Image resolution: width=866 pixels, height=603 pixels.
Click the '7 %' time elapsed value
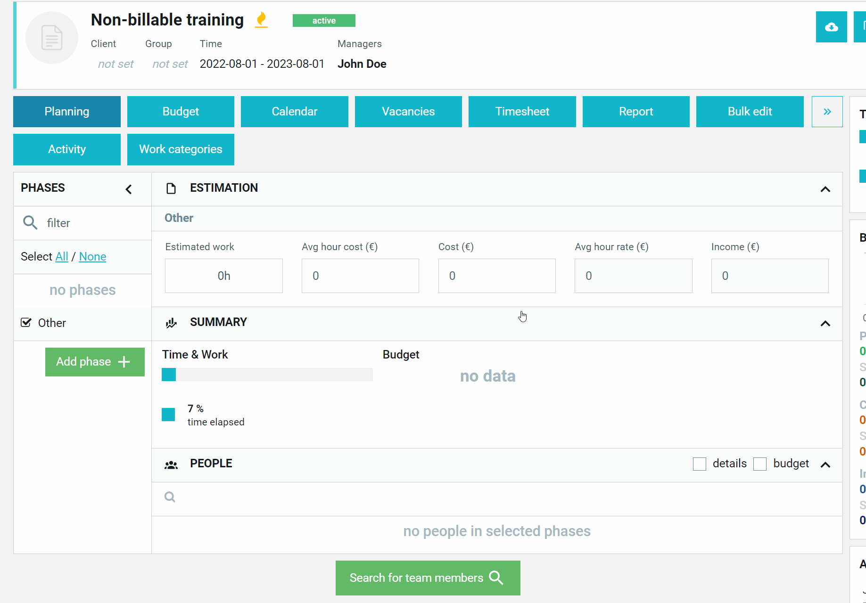click(196, 408)
